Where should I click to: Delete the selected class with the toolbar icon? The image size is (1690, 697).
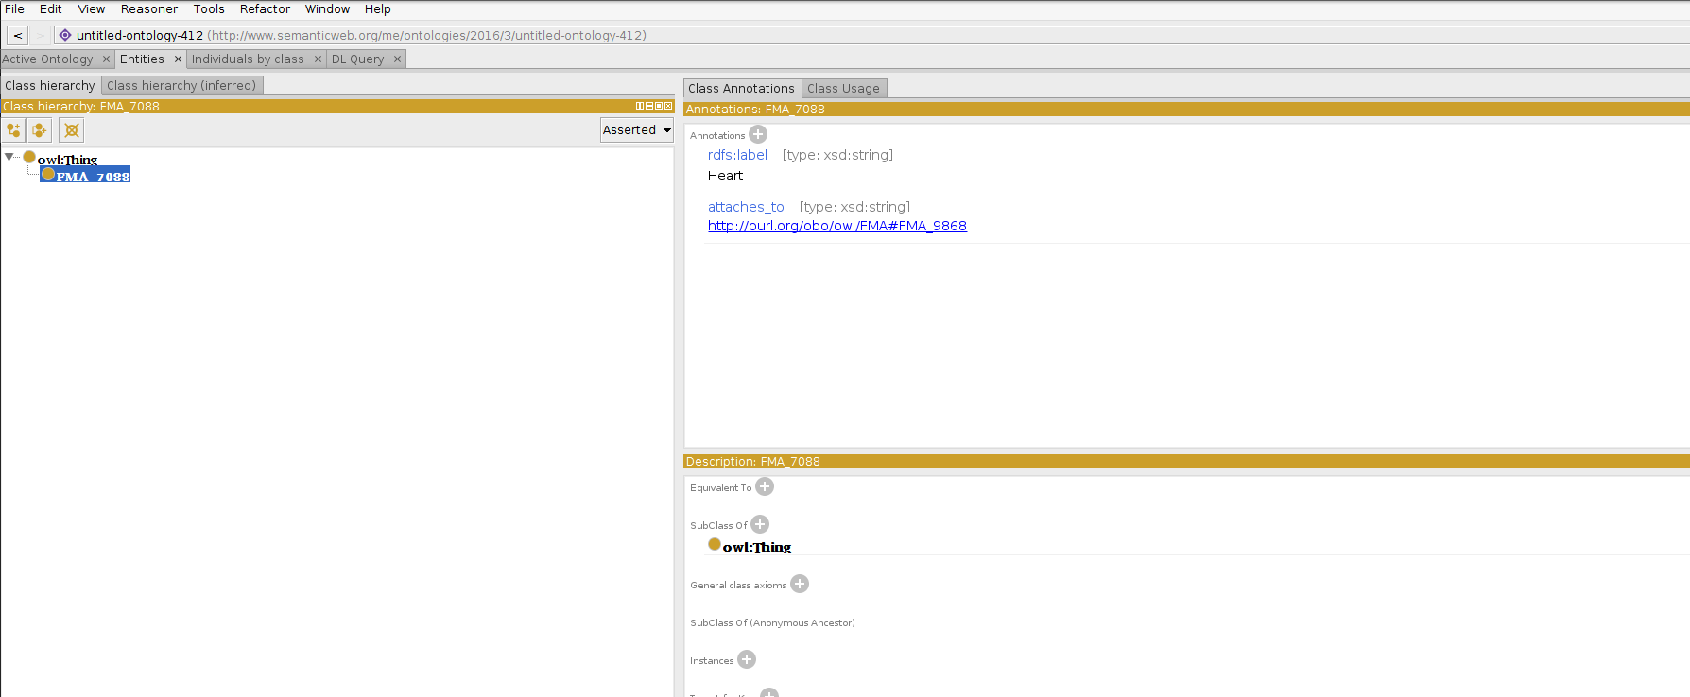click(x=72, y=130)
